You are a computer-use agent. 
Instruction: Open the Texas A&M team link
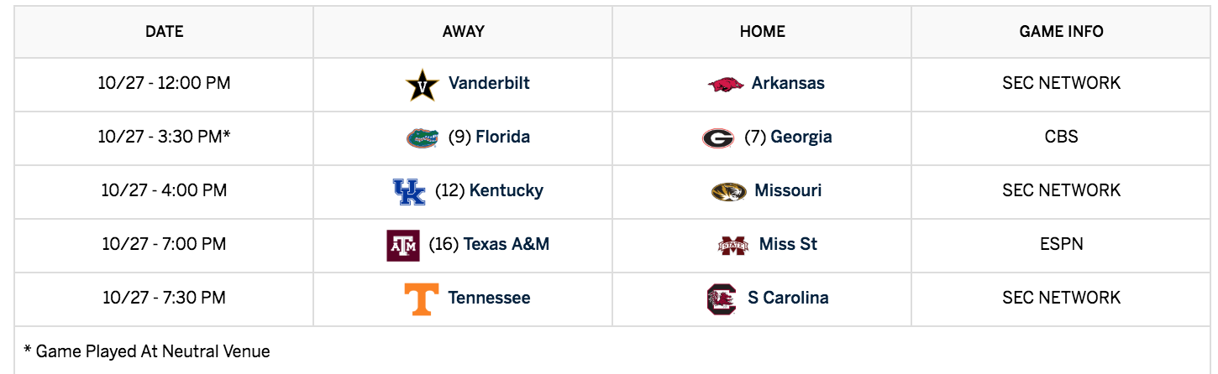pyautogui.click(x=507, y=244)
